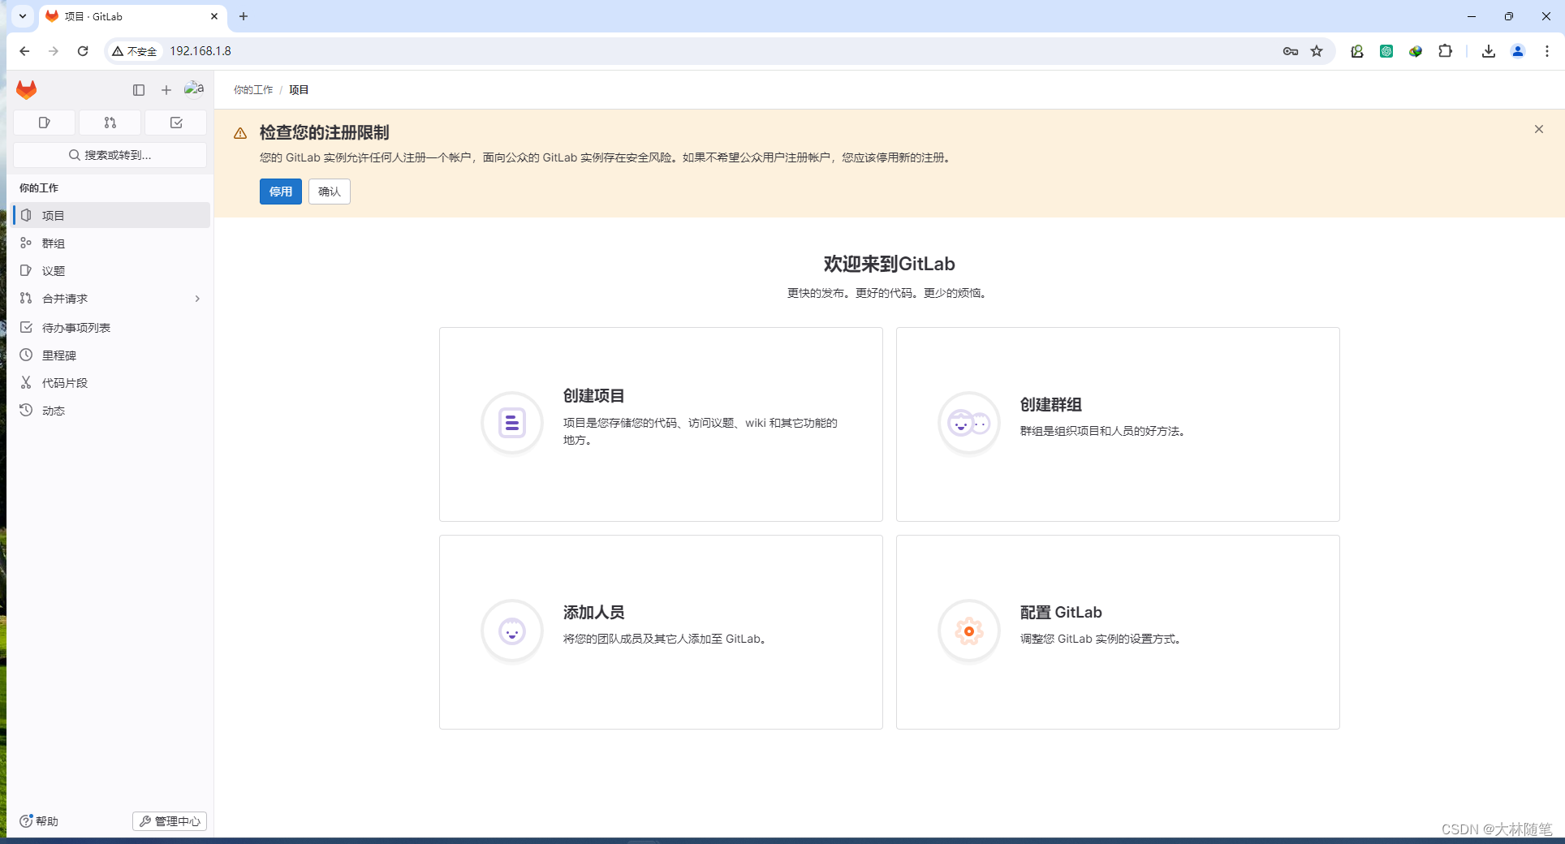The height and width of the screenshot is (844, 1565).
Task: Click 你的工作 in the breadcrumb
Action: [252, 89]
